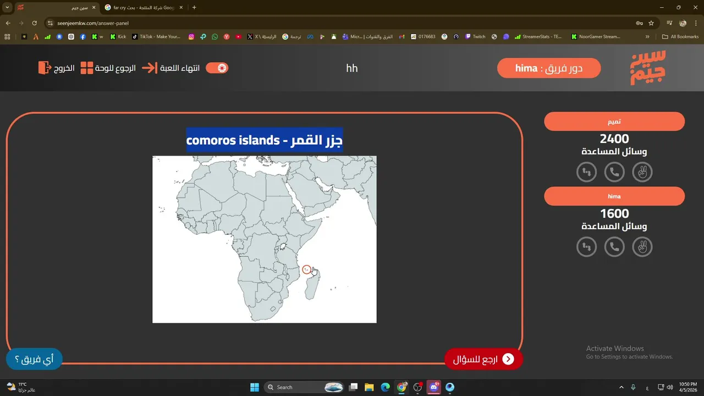704x396 pixels.
Task: Show hidden system tray icons
Action: [621, 387]
